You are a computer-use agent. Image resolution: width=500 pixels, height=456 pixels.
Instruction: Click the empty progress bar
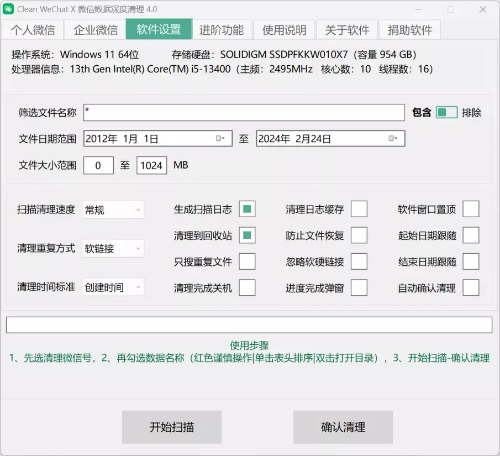point(249,325)
